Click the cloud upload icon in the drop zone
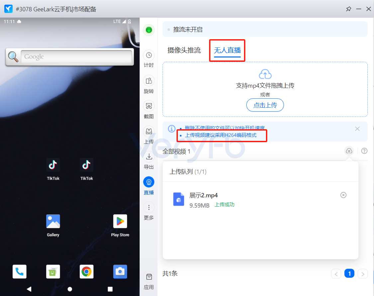This screenshot has height=296, width=374. click(265, 74)
